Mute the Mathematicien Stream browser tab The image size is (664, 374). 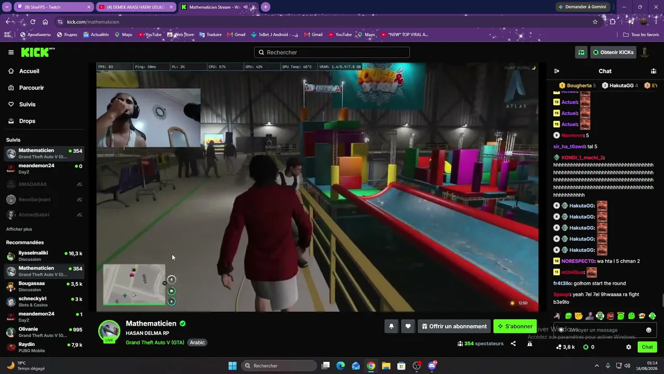[245, 7]
